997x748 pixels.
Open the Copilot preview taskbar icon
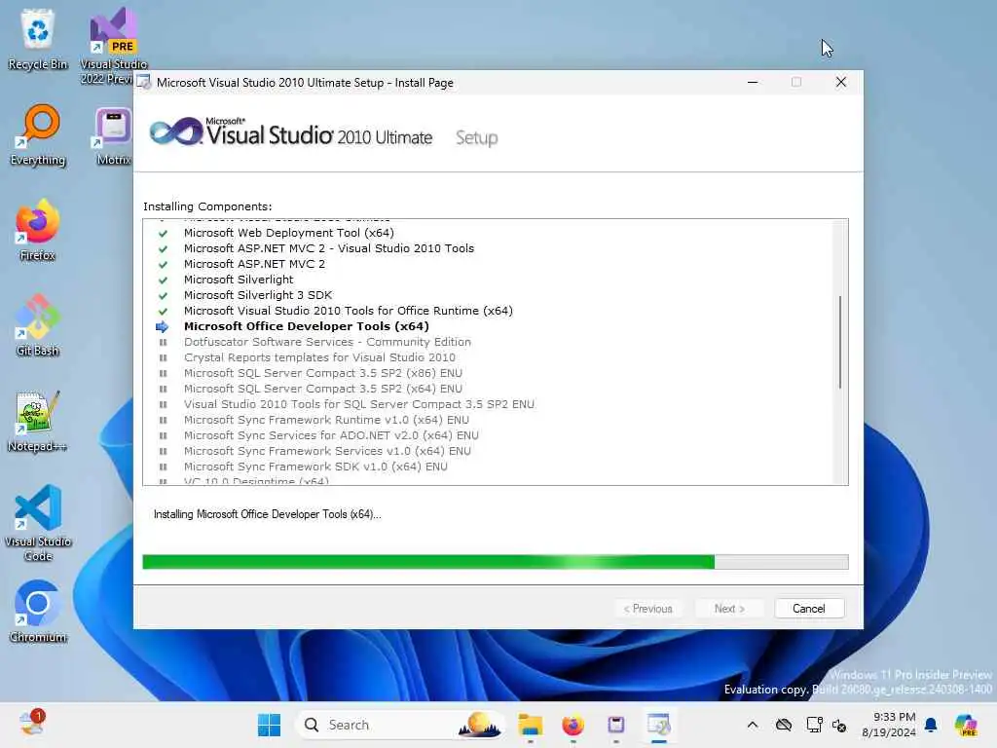click(x=966, y=725)
